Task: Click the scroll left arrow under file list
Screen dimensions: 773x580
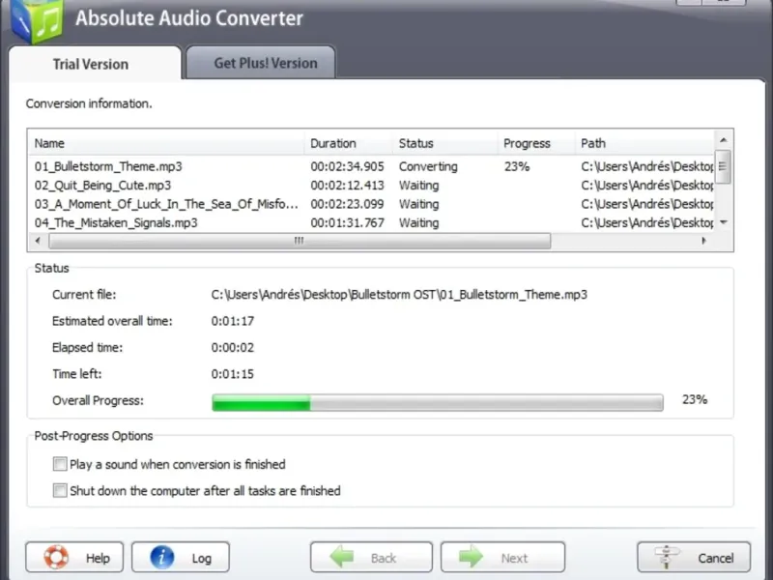Action: click(x=38, y=241)
